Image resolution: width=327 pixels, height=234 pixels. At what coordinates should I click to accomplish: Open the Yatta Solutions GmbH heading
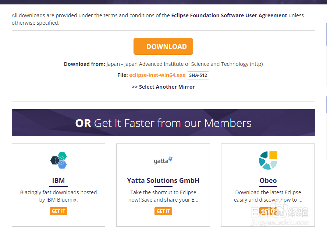[163, 181]
